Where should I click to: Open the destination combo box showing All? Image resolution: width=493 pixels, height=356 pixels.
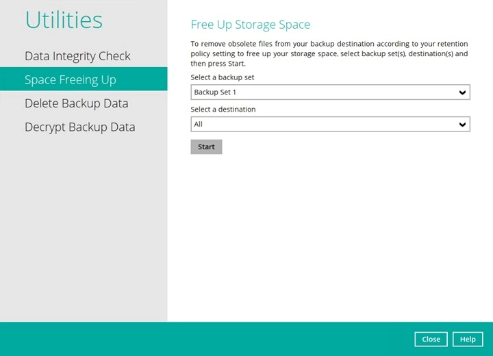[x=322, y=125]
